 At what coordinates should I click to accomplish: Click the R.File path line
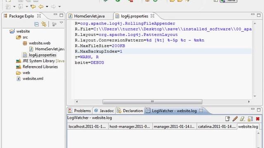point(163,29)
